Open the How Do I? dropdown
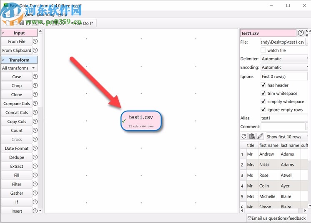Screen dimensions: 311x223 click(82, 23)
